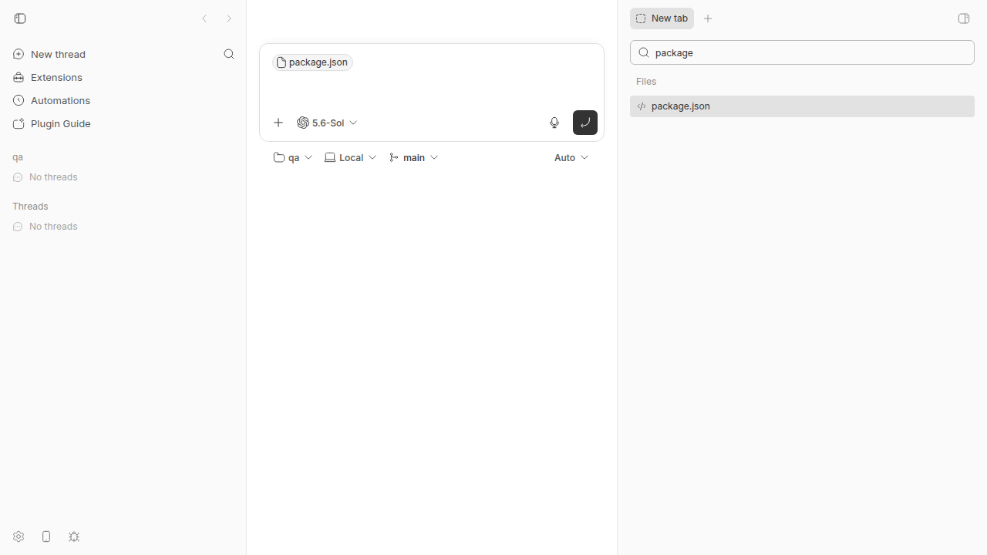The height and width of the screenshot is (555, 987).
Task: Click the mobile device icon at bottom
Action: click(x=46, y=536)
